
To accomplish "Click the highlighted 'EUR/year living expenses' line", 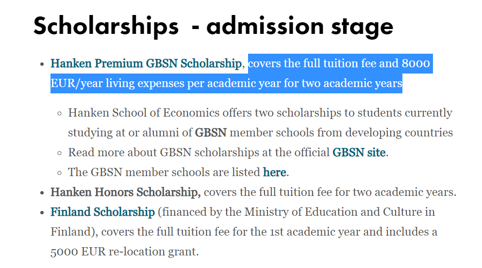I will point(226,83).
